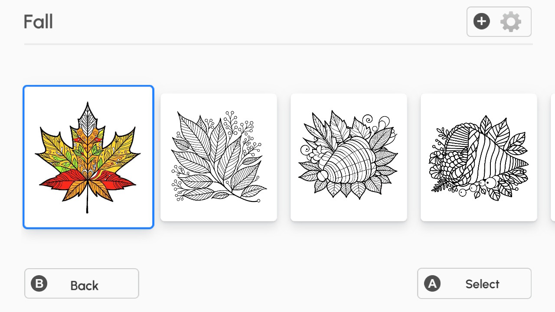This screenshot has height=312, width=555.
Task: Click the curly swirl atop the third drawing
Action: point(368,119)
